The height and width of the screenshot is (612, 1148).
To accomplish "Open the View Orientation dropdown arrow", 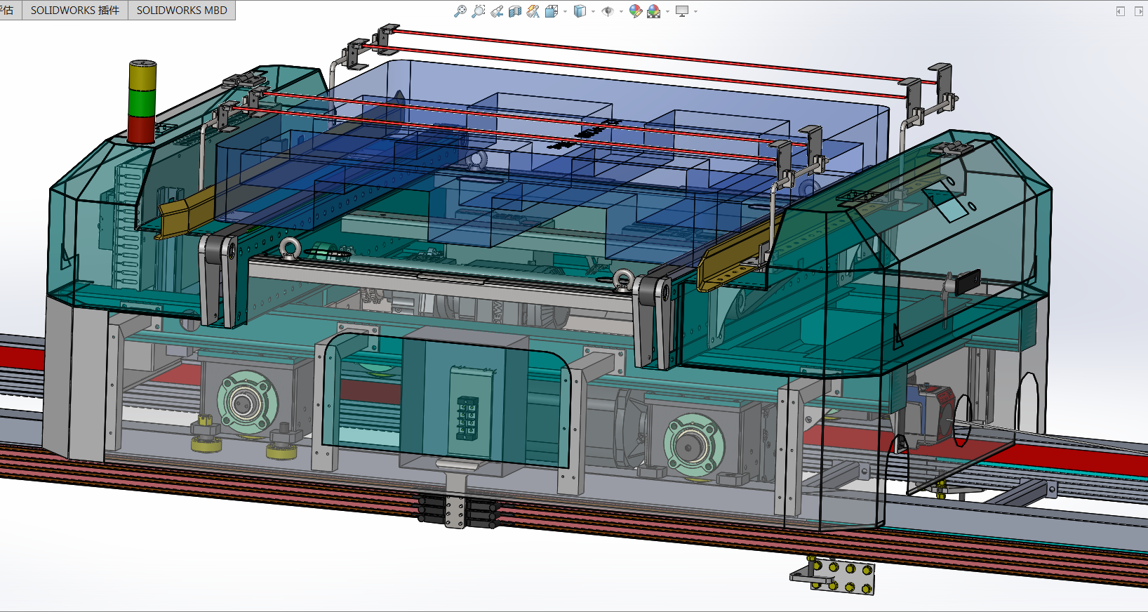I will [x=565, y=11].
